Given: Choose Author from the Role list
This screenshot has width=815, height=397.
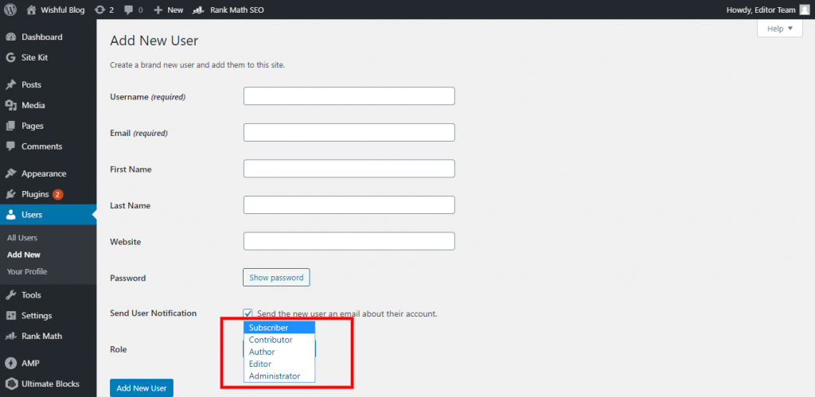Looking at the screenshot, I should tap(279, 352).
